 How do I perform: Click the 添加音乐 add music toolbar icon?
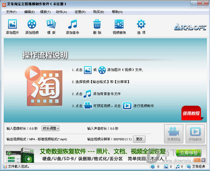73,24
